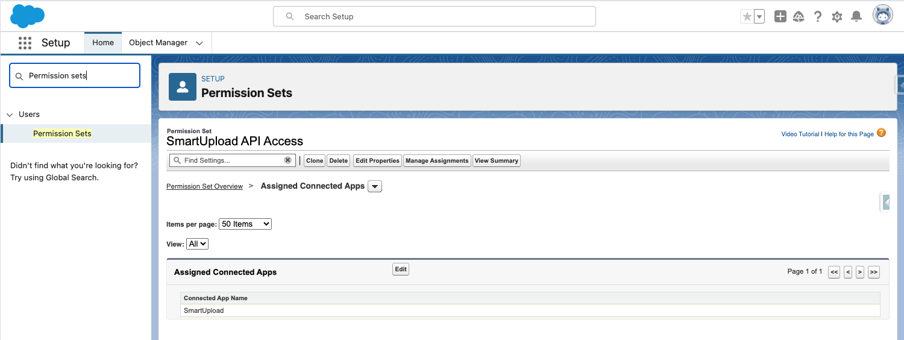Click the Find Settings search field
The image size is (904, 340).
pos(232,160)
